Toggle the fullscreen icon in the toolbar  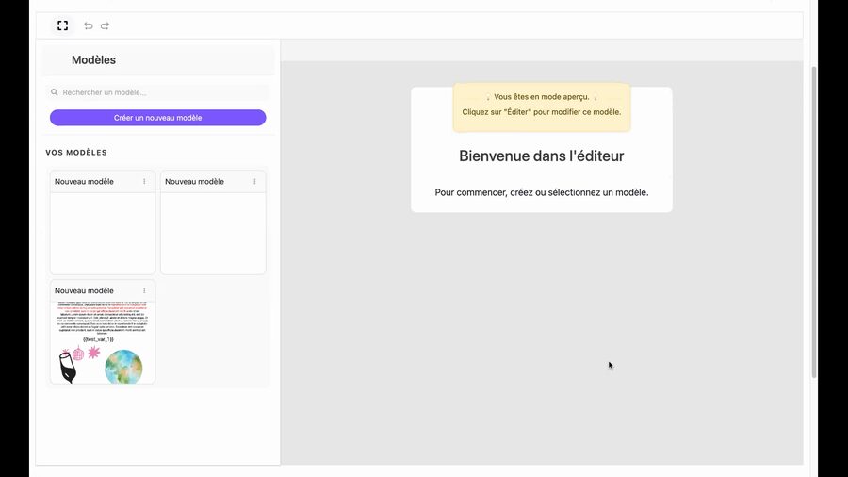tap(63, 25)
